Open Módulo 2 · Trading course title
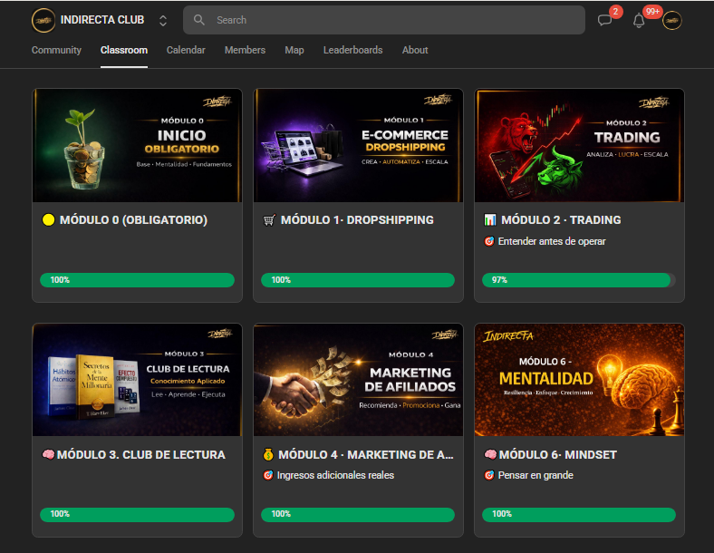The width and height of the screenshot is (714, 553). (561, 220)
